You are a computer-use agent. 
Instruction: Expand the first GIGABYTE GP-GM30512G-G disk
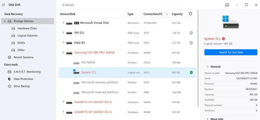coord(63,102)
